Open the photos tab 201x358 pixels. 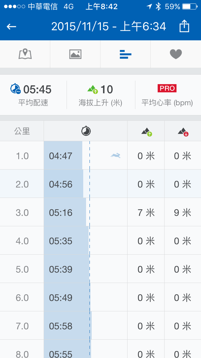click(x=75, y=54)
